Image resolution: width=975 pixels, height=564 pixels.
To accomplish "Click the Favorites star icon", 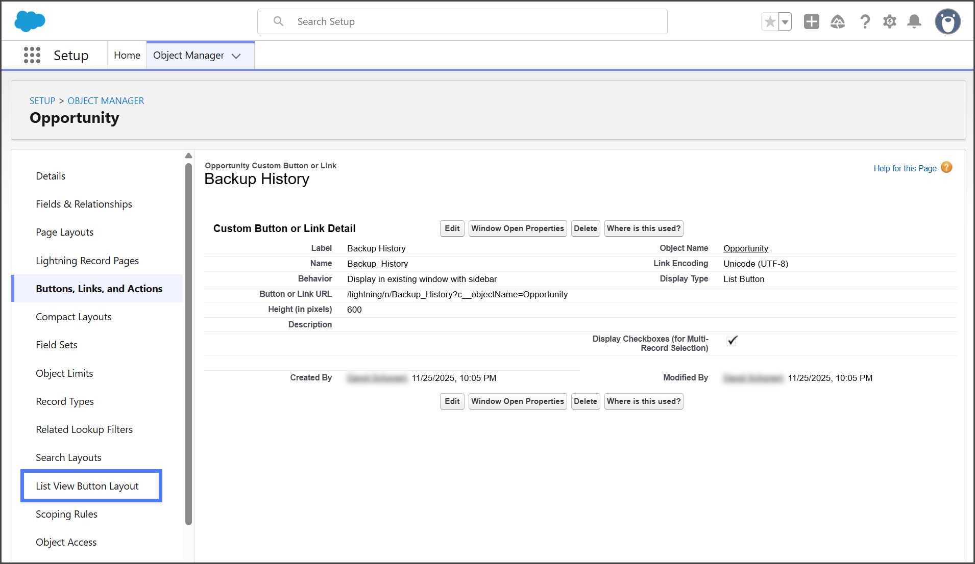I will (x=770, y=22).
